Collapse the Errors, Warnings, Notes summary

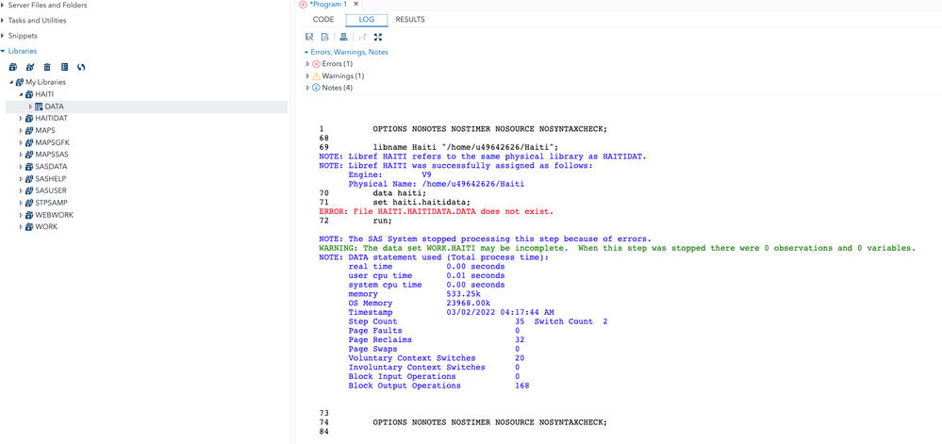(306, 52)
